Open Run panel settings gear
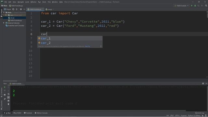This screenshot has width=208, height=117. 203,84
